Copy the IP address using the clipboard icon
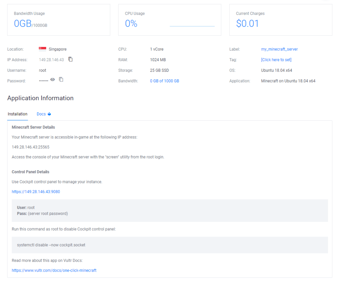 (x=70, y=59)
